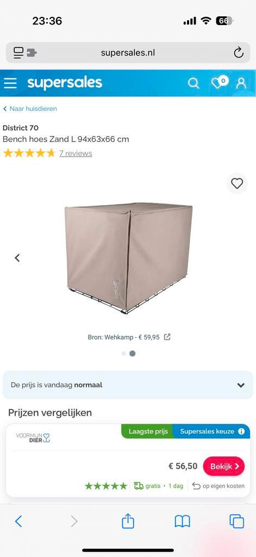Tap the Safari share icon
This screenshot has width=256, height=557.
(128, 522)
